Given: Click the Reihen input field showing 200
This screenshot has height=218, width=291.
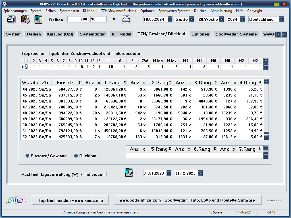Looking at the screenshot, I should pyautogui.click(x=78, y=19).
